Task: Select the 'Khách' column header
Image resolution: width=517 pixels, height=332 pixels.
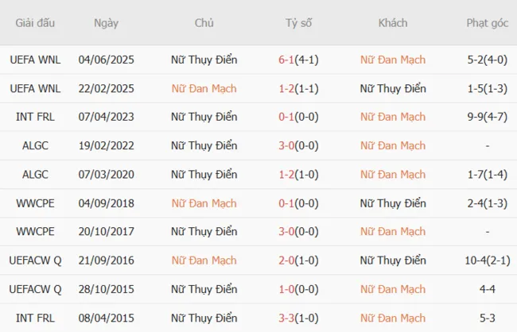Action: tap(392, 23)
